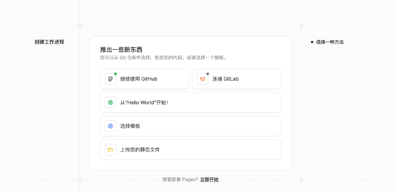This screenshot has height=192, width=396.
Task: Choose 从"Hello World"开始 option
Action: 191,103
